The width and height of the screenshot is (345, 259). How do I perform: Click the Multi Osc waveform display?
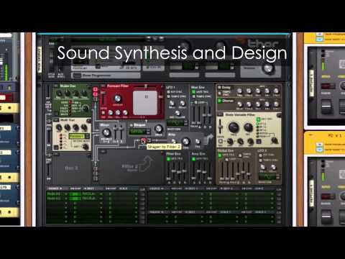pyautogui.click(x=77, y=136)
